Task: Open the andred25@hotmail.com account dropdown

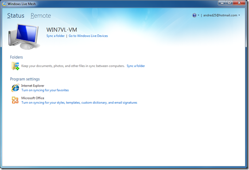Action: [222, 15]
